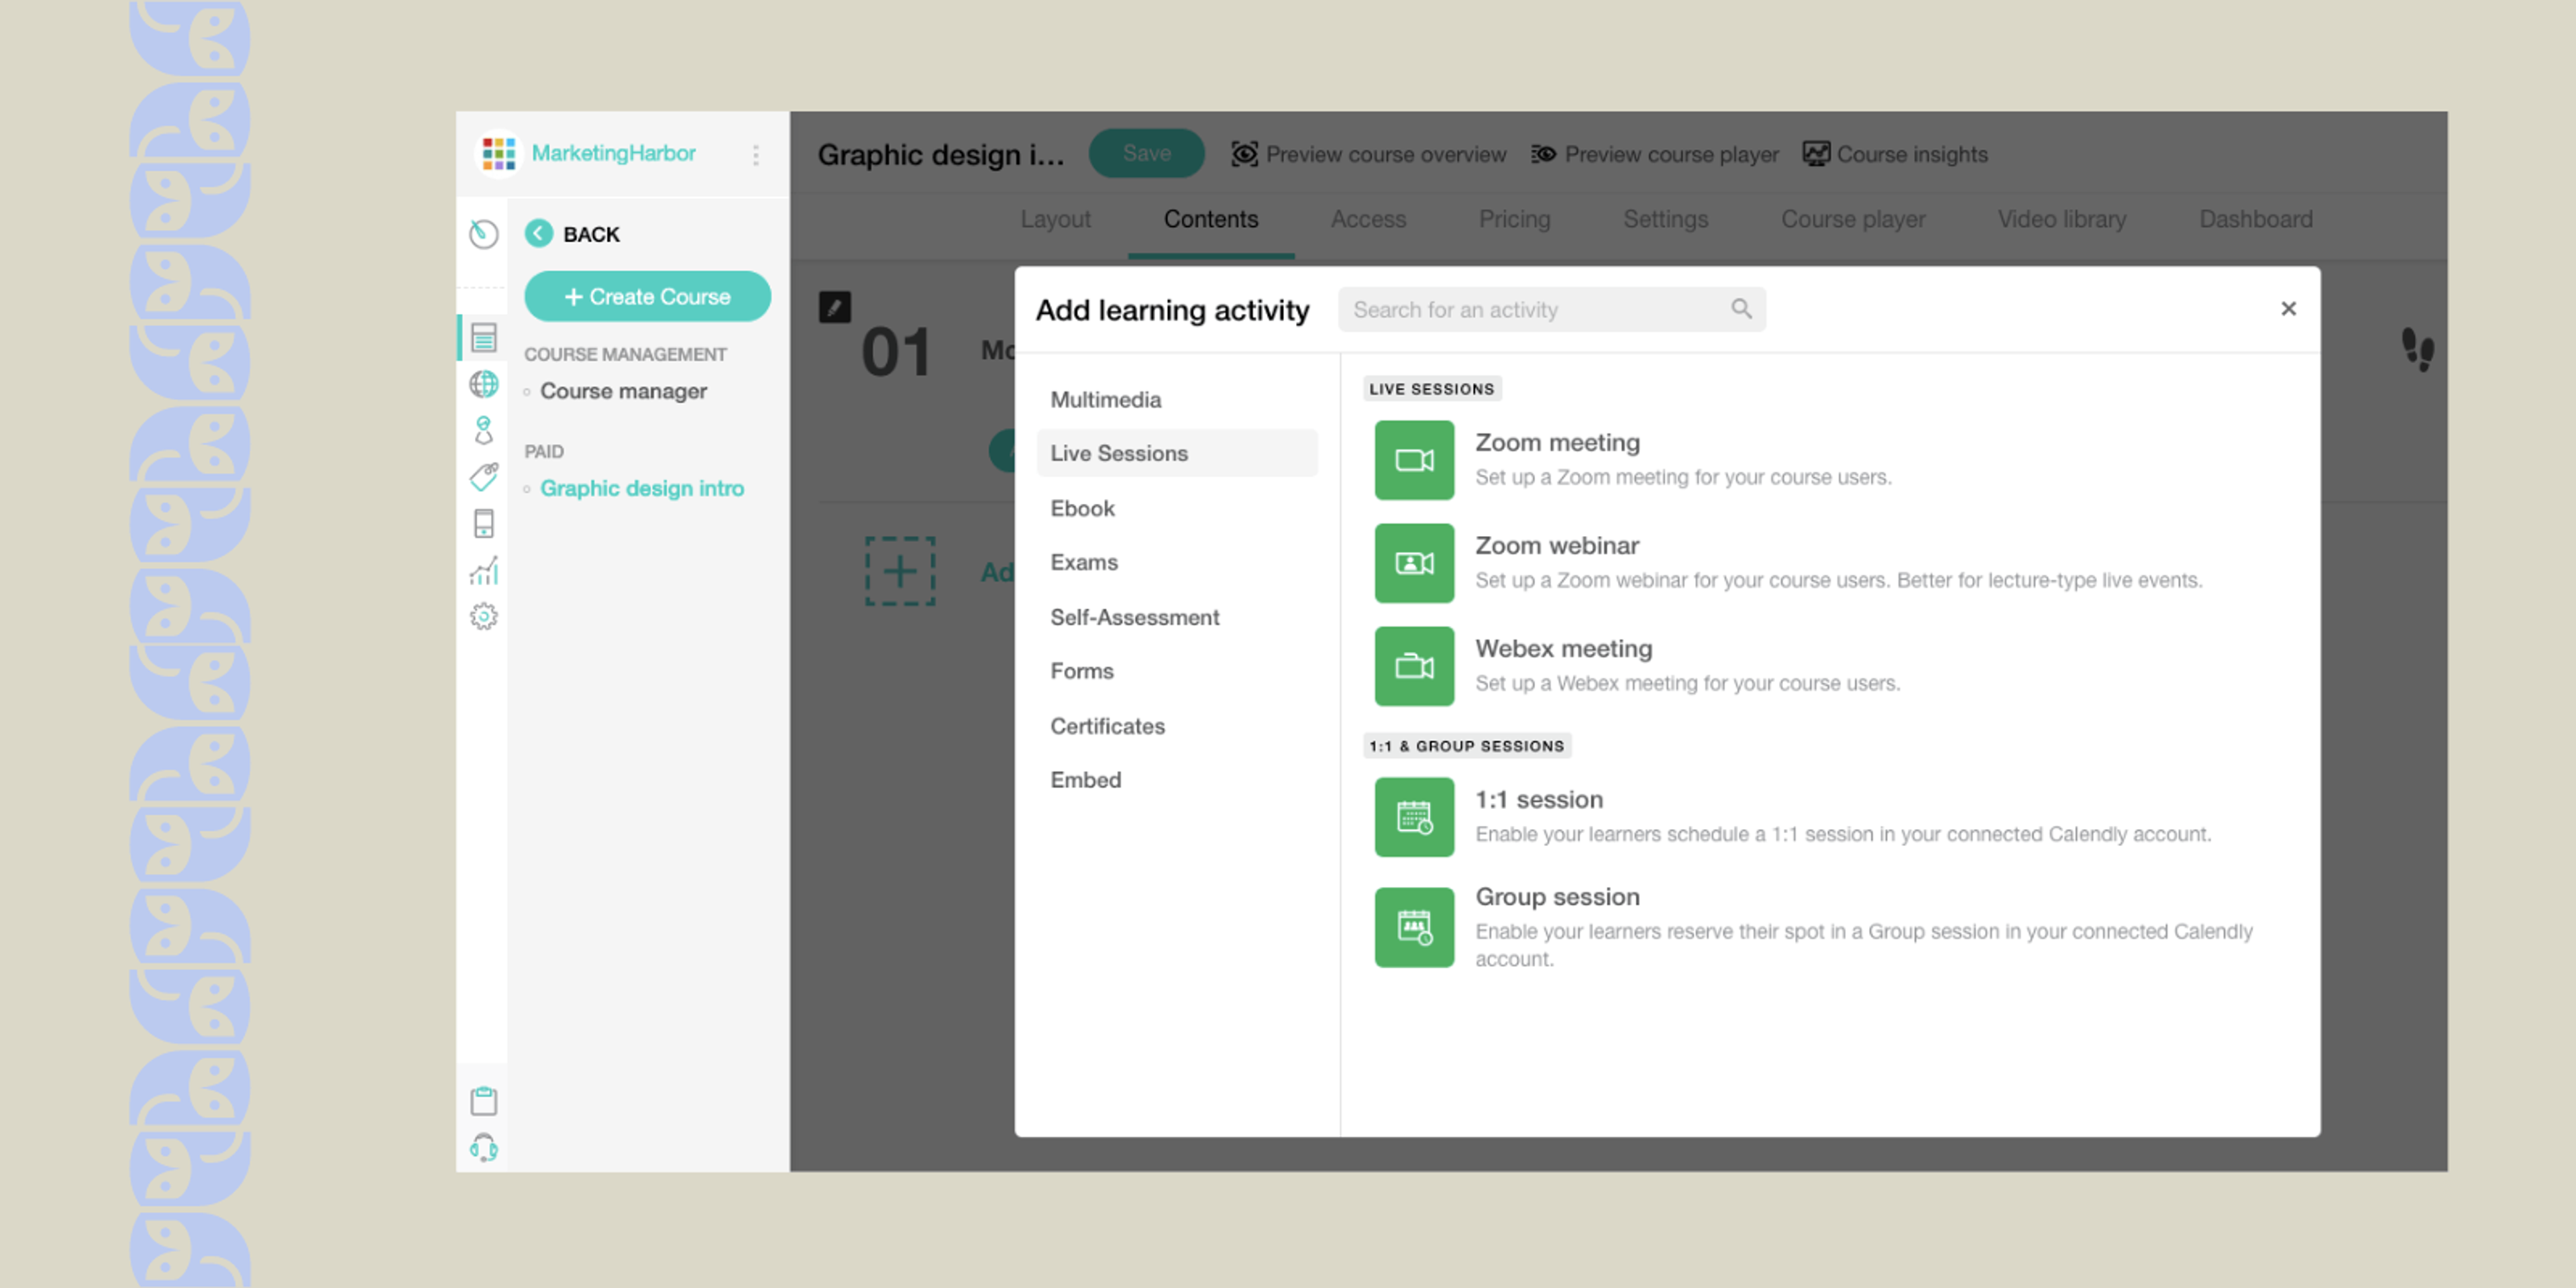Image resolution: width=2576 pixels, height=1288 pixels.
Task: Switch to the Pricing tab
Action: pos(1514,219)
